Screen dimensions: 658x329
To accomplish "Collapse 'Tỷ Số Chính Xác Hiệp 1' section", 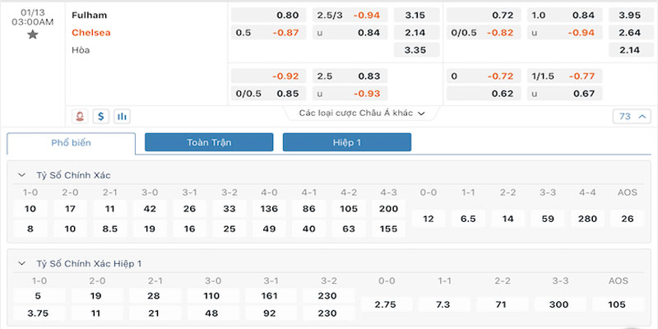I will coord(21,263).
